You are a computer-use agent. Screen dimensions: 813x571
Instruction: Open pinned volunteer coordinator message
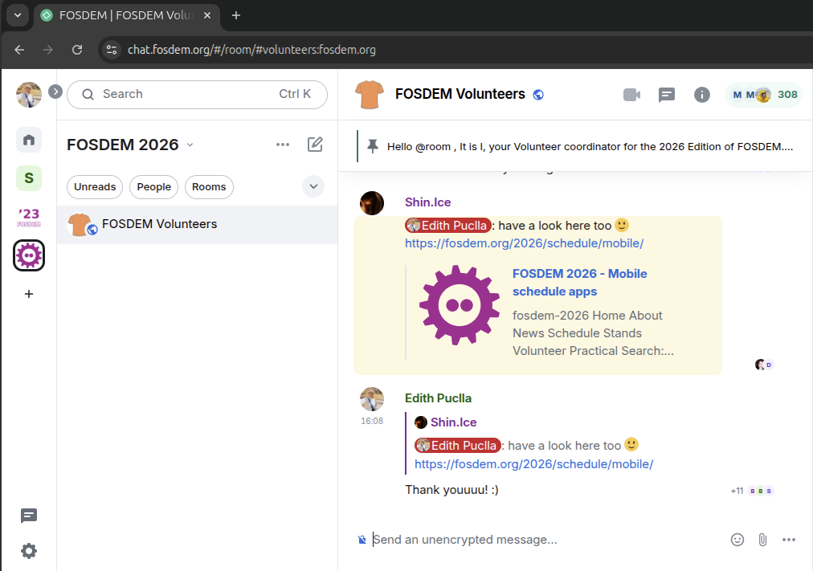point(590,147)
